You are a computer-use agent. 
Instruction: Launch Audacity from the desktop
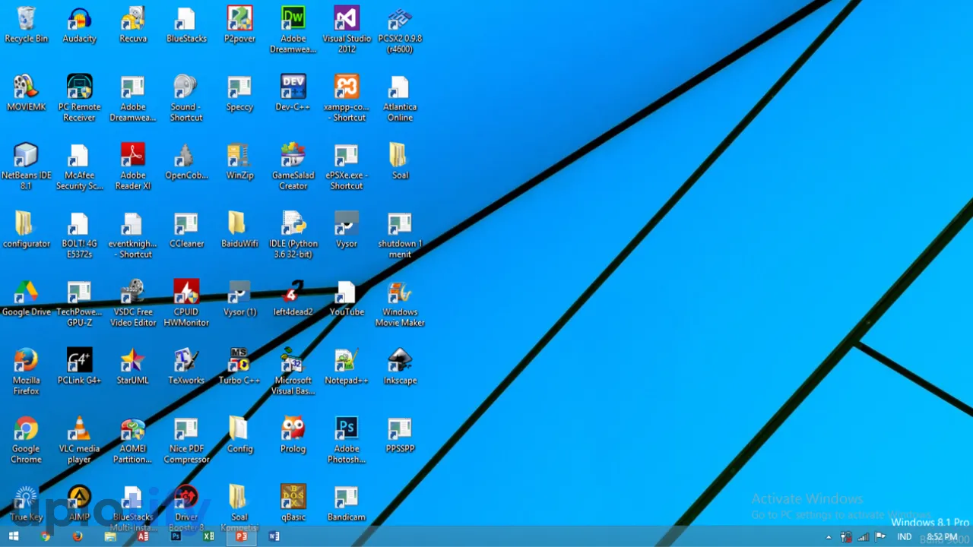click(79, 25)
